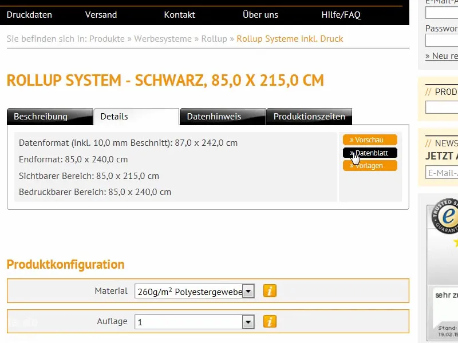458x343 pixels.
Task: Open the Hilfe/FAQ menu
Action: [x=341, y=15]
